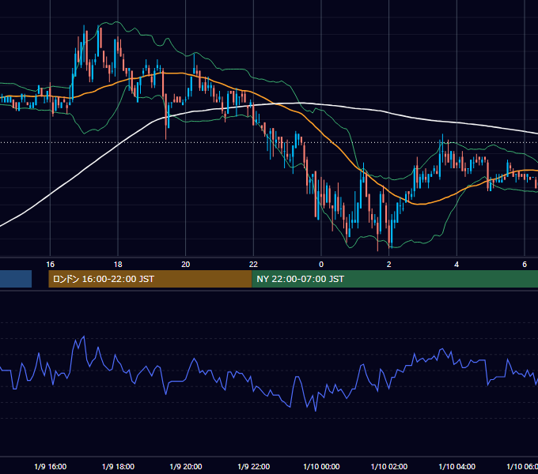
Task: Click the '4' hour label on the price chart axis
Action: pyautogui.click(x=457, y=265)
